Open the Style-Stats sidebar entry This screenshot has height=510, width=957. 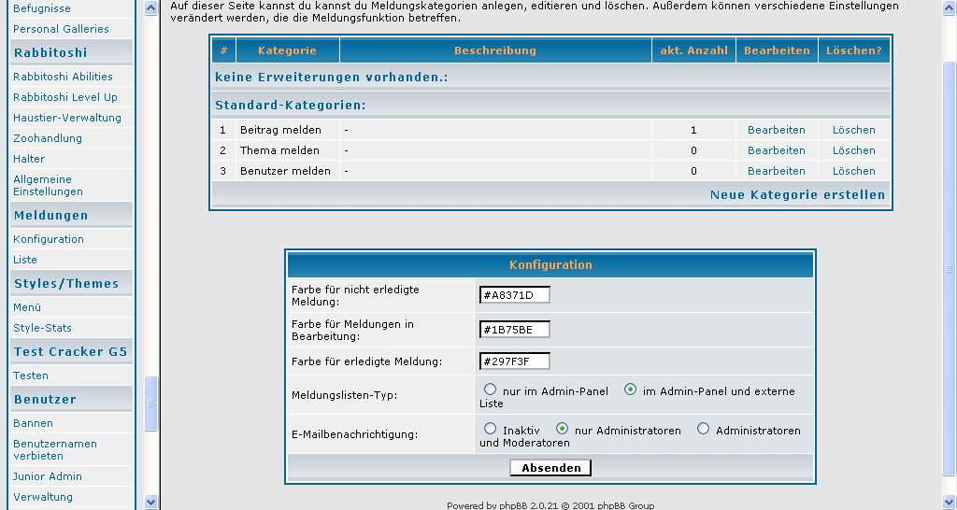[42, 328]
